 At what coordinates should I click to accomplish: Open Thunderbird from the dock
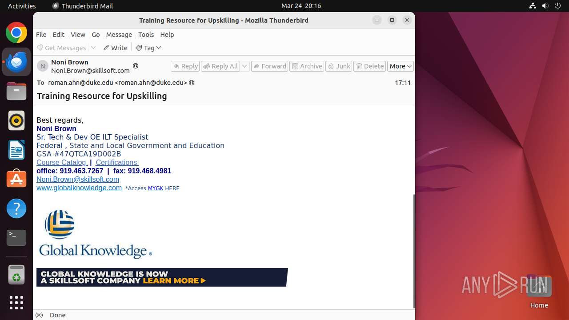coord(16,62)
